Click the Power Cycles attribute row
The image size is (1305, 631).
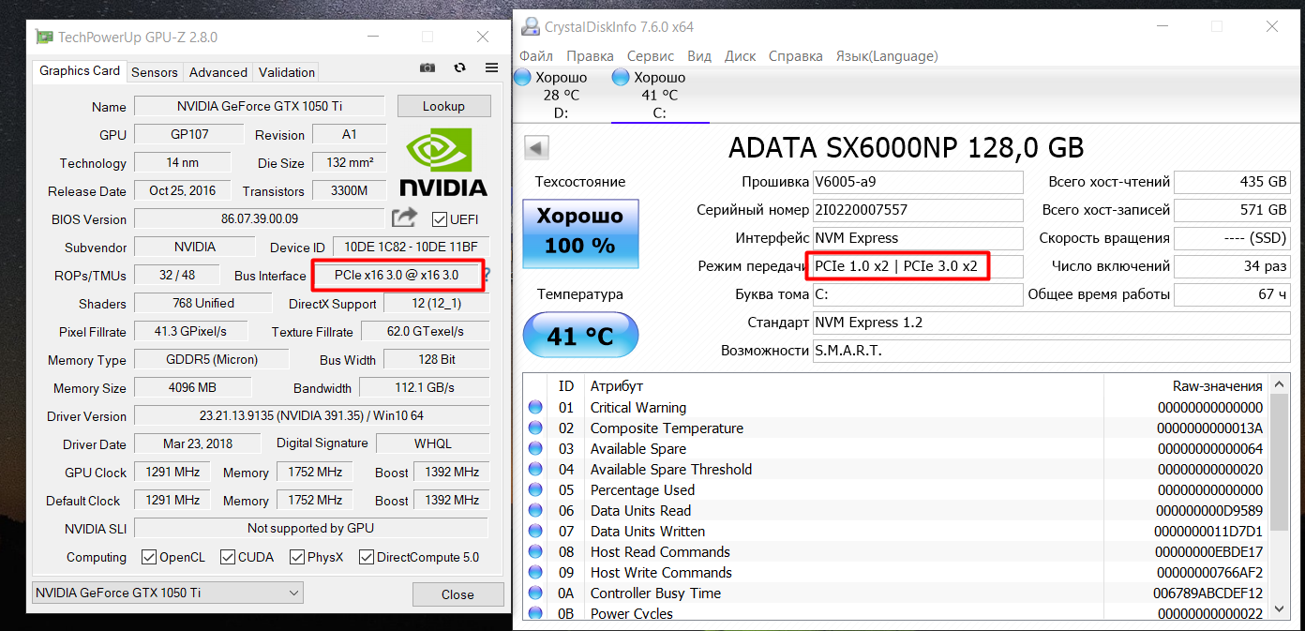click(x=896, y=613)
